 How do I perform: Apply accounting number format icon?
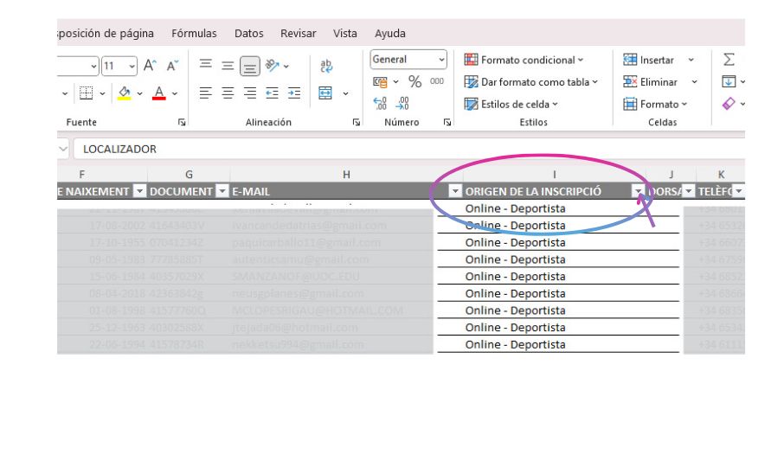click(x=380, y=82)
